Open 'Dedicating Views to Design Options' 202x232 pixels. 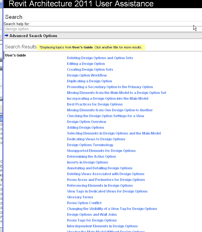coord(96,139)
